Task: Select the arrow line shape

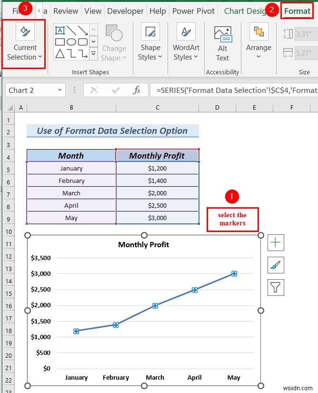Action: [x=83, y=30]
